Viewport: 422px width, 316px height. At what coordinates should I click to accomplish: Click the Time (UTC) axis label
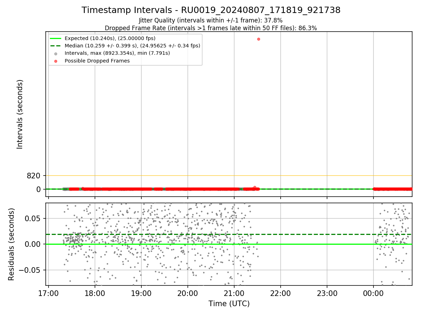click(229, 304)
